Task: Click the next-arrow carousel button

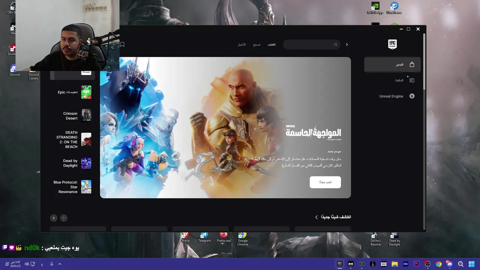Action: [x=64, y=218]
